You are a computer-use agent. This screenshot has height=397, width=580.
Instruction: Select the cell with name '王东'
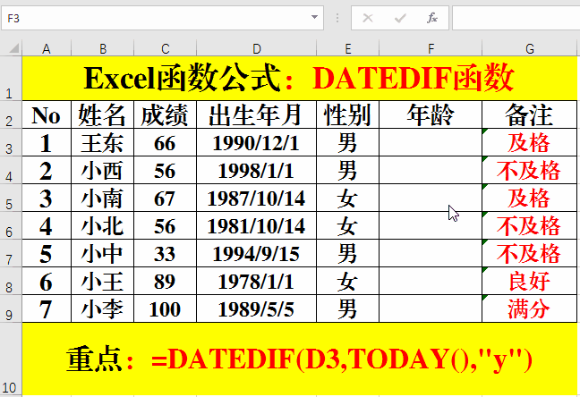[102, 142]
